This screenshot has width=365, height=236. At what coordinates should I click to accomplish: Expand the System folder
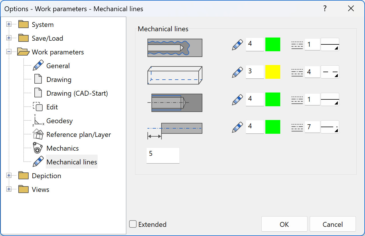9,24
